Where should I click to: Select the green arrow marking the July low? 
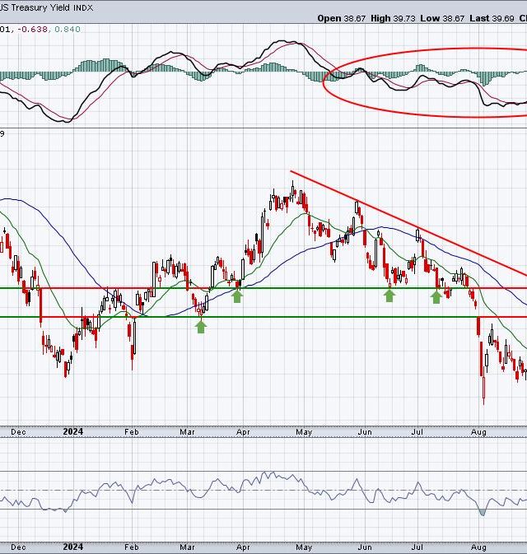pos(436,296)
